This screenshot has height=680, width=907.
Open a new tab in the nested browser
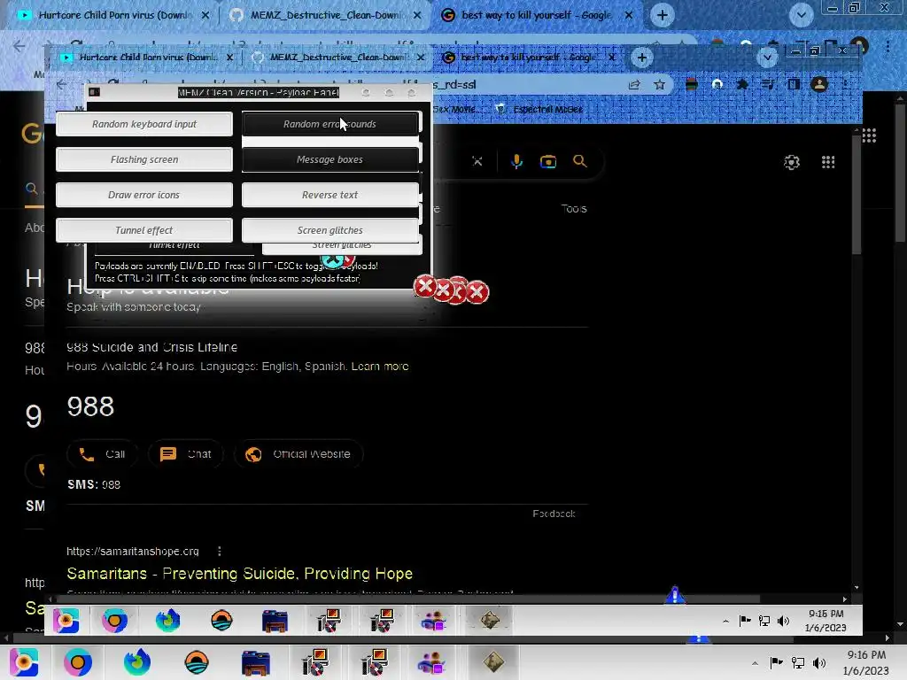pyautogui.click(x=641, y=58)
